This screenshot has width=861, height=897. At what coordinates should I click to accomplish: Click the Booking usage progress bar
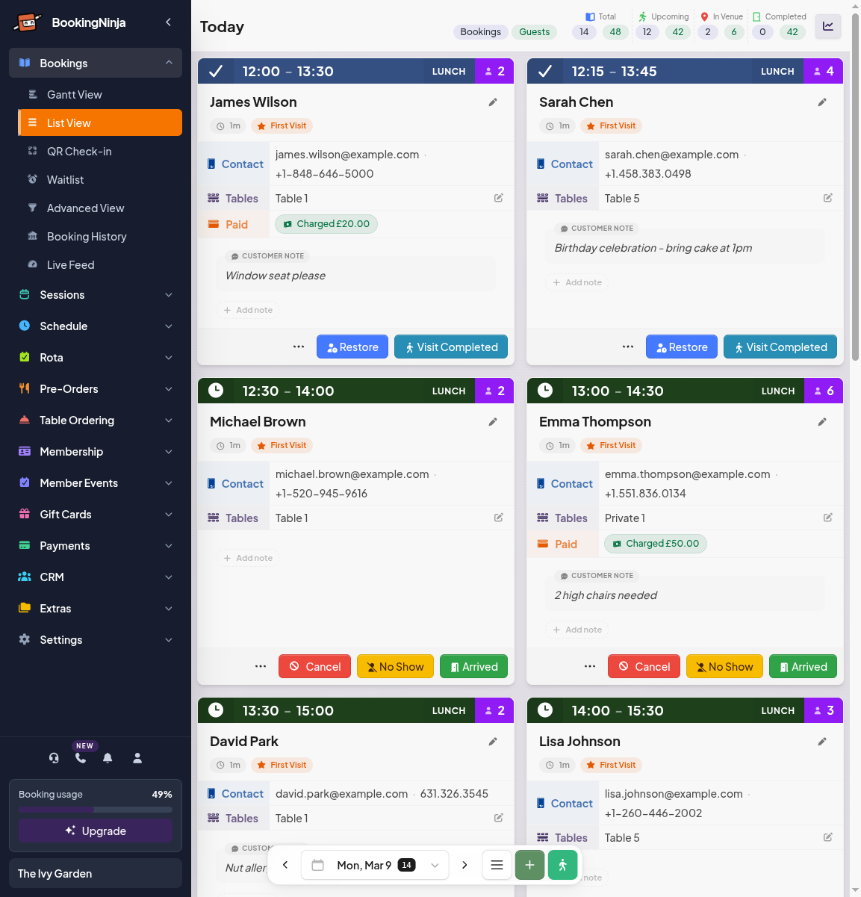(96, 810)
